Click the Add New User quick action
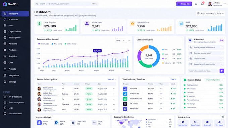The image size is (228, 128). click(183, 123)
